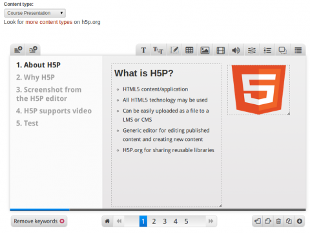
Task: Move the slide left with the arrow icon
Action: pyautogui.click(x=258, y=221)
